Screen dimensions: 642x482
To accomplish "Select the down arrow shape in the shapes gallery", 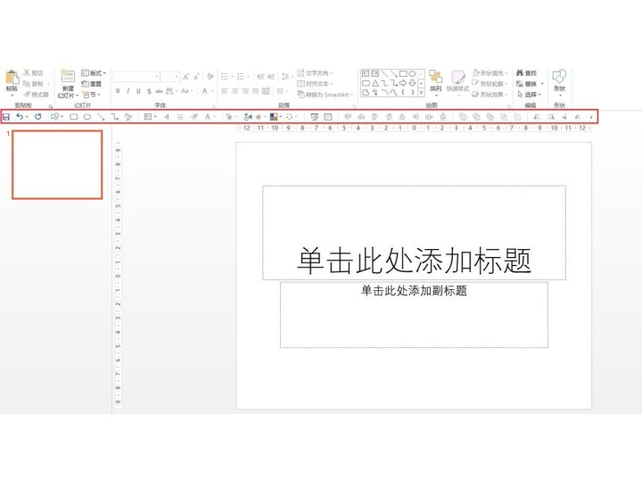I will pyautogui.click(x=412, y=83).
